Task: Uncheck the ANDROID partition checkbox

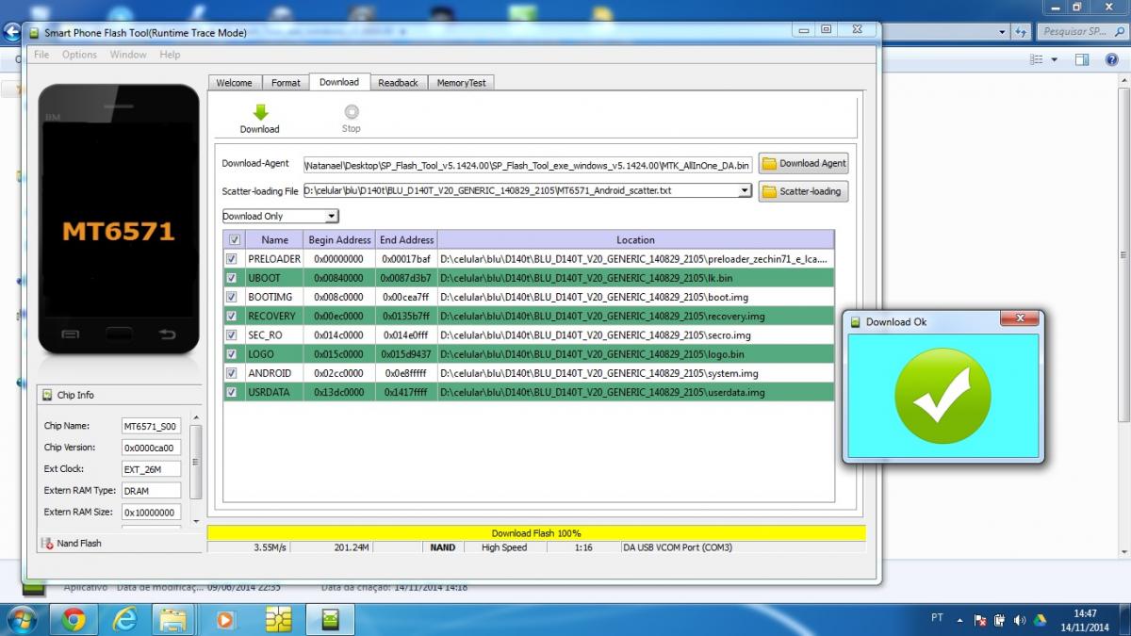Action: tap(232, 373)
